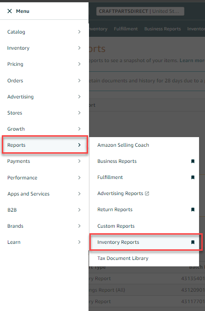Expand the Payments menu chevron
The width and height of the screenshot is (205, 311).
(79, 161)
